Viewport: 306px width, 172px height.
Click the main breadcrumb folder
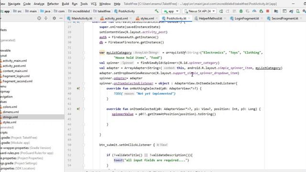click(31, 11)
